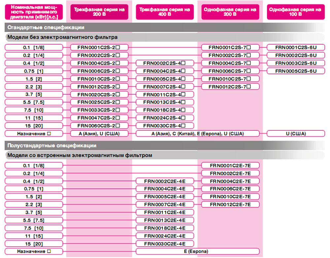Click the U (США) destination box
Image resolution: width=330 pixels, height=258 pixels.
[x=296, y=133]
